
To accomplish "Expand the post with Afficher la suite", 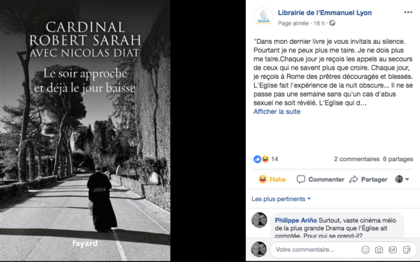I will point(276,112).
